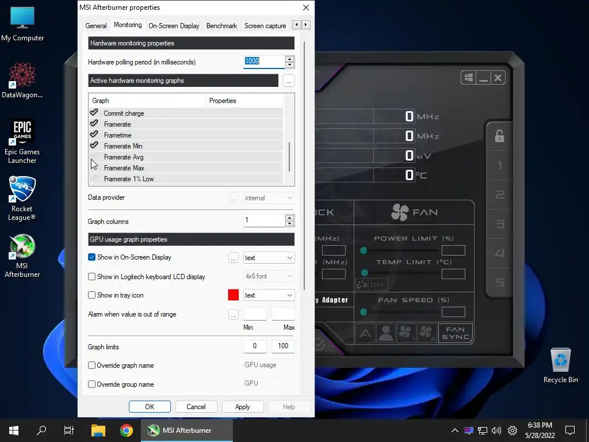589x442 pixels.
Task: Select Afterburner fan 1 icon
Action: click(406, 333)
